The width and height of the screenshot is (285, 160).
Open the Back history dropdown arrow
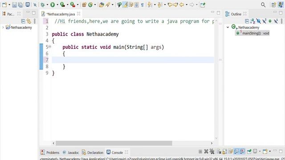tap(187, 5)
